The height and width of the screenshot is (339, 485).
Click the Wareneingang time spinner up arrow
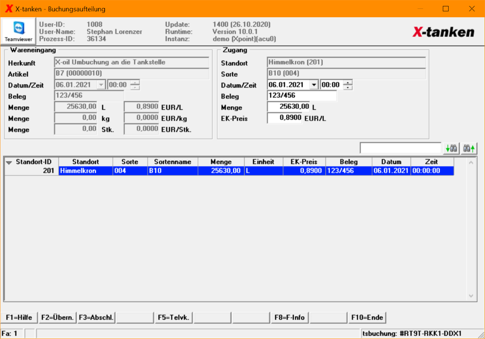coord(135,82)
